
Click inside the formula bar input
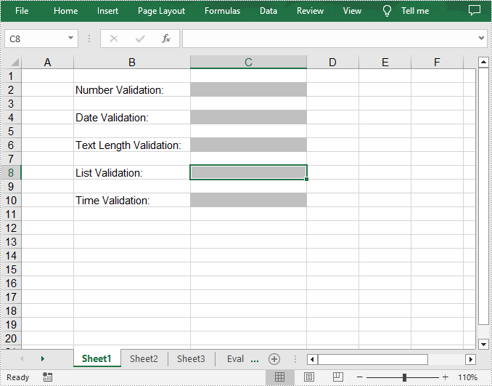coord(329,39)
